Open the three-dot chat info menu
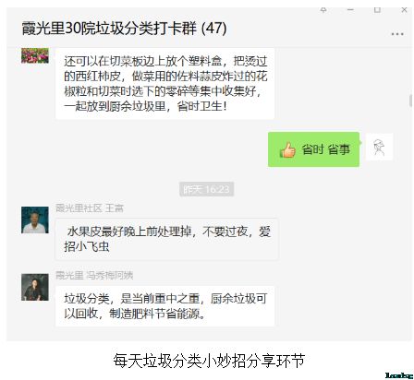 click(397, 34)
